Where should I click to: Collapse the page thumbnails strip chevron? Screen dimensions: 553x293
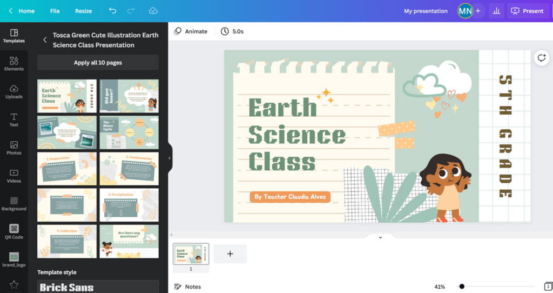[380, 237]
